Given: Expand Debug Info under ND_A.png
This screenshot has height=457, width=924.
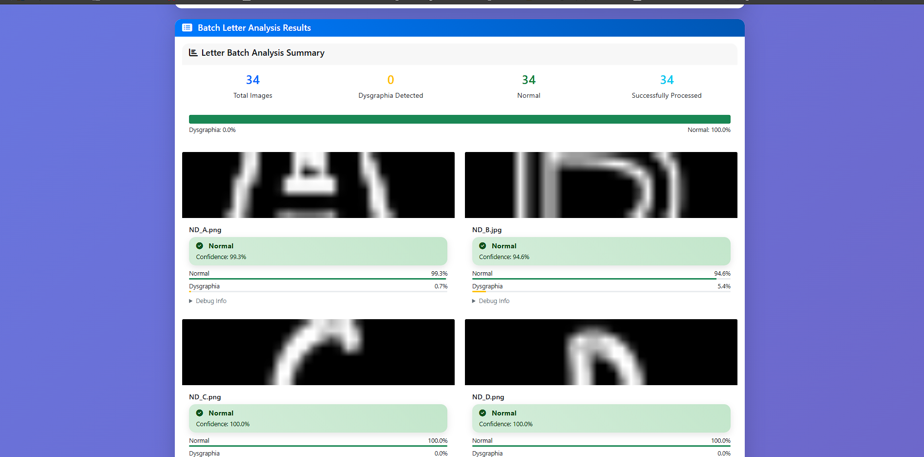Looking at the screenshot, I should point(208,301).
